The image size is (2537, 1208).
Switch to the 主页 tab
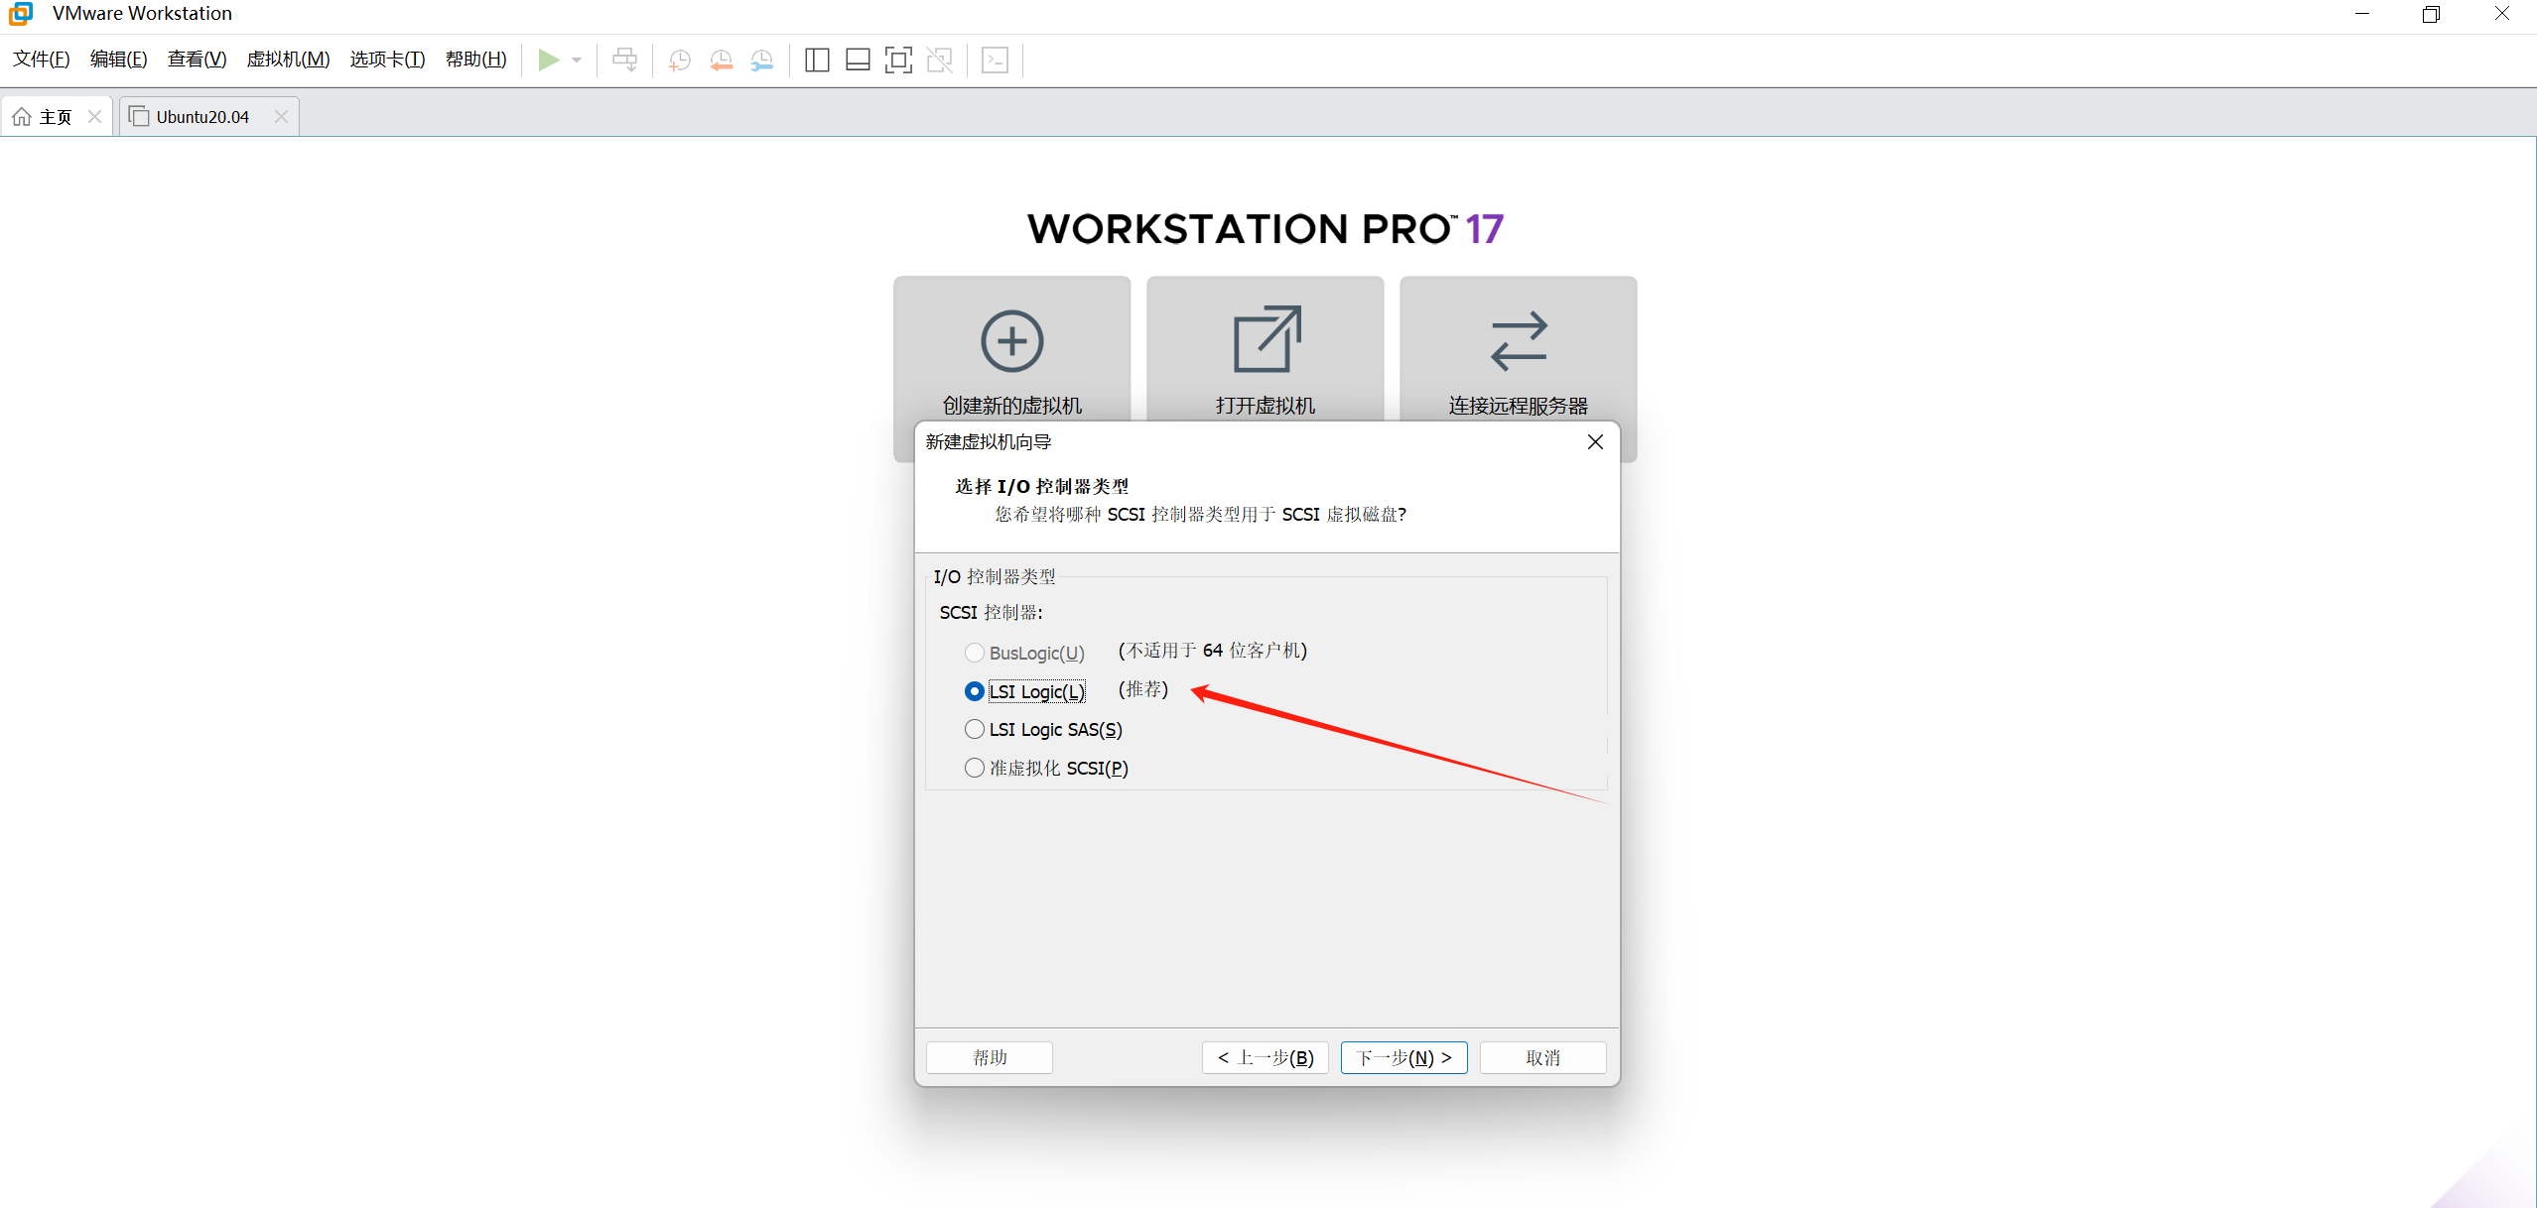[x=57, y=117]
